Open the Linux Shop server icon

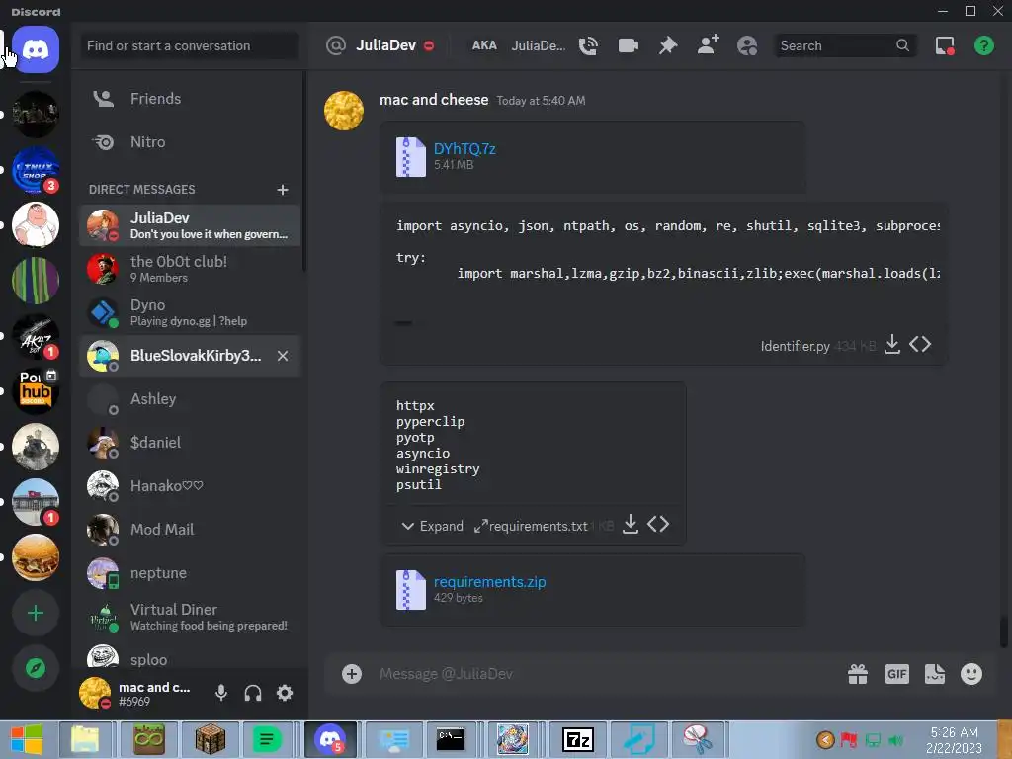pyautogui.click(x=36, y=170)
